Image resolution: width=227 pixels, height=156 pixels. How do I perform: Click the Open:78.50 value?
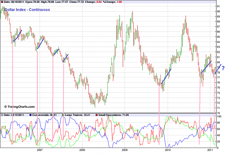point(32,2)
